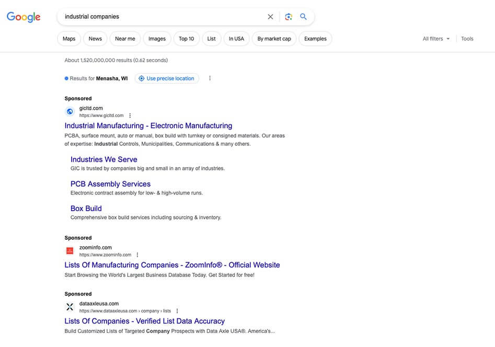Click the Google logo
Image resolution: width=495 pixels, height=347 pixels.
[x=24, y=17]
